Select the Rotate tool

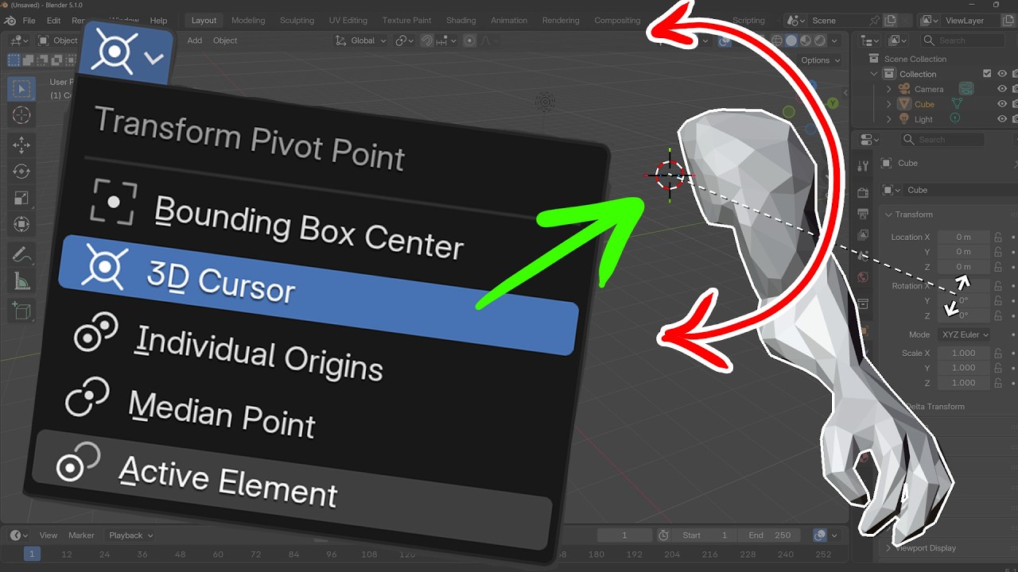tap(21, 171)
